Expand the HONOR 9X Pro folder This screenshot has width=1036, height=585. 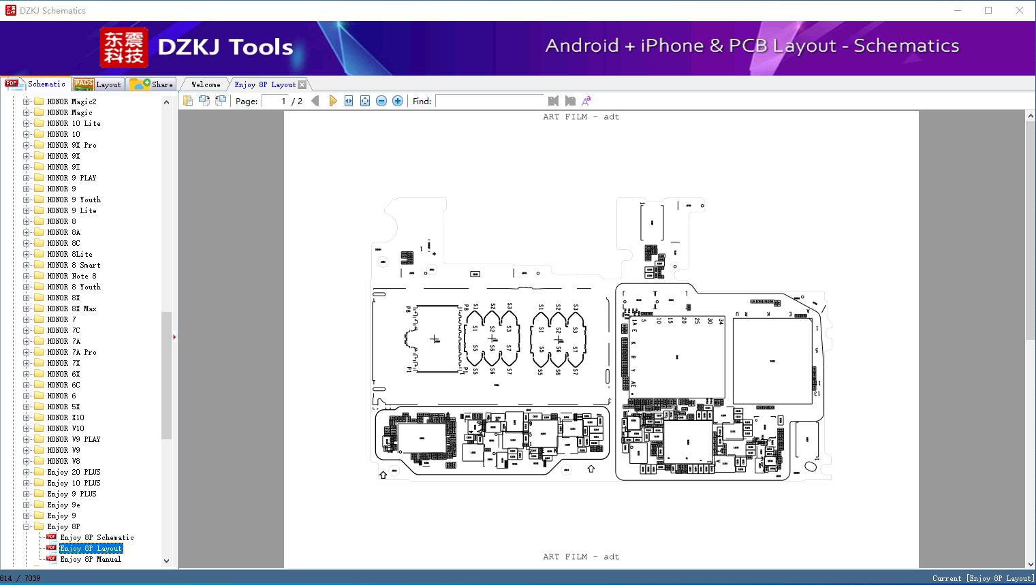26,145
